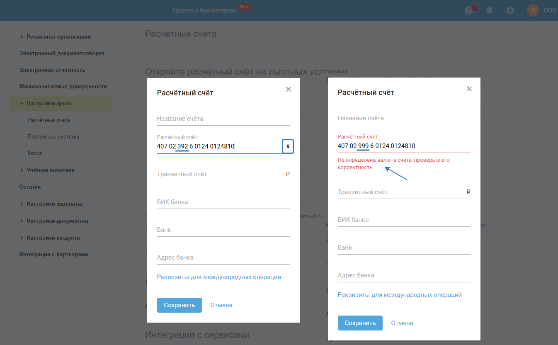Click the yen currency icon in account field
The height and width of the screenshot is (345, 558).
click(288, 146)
